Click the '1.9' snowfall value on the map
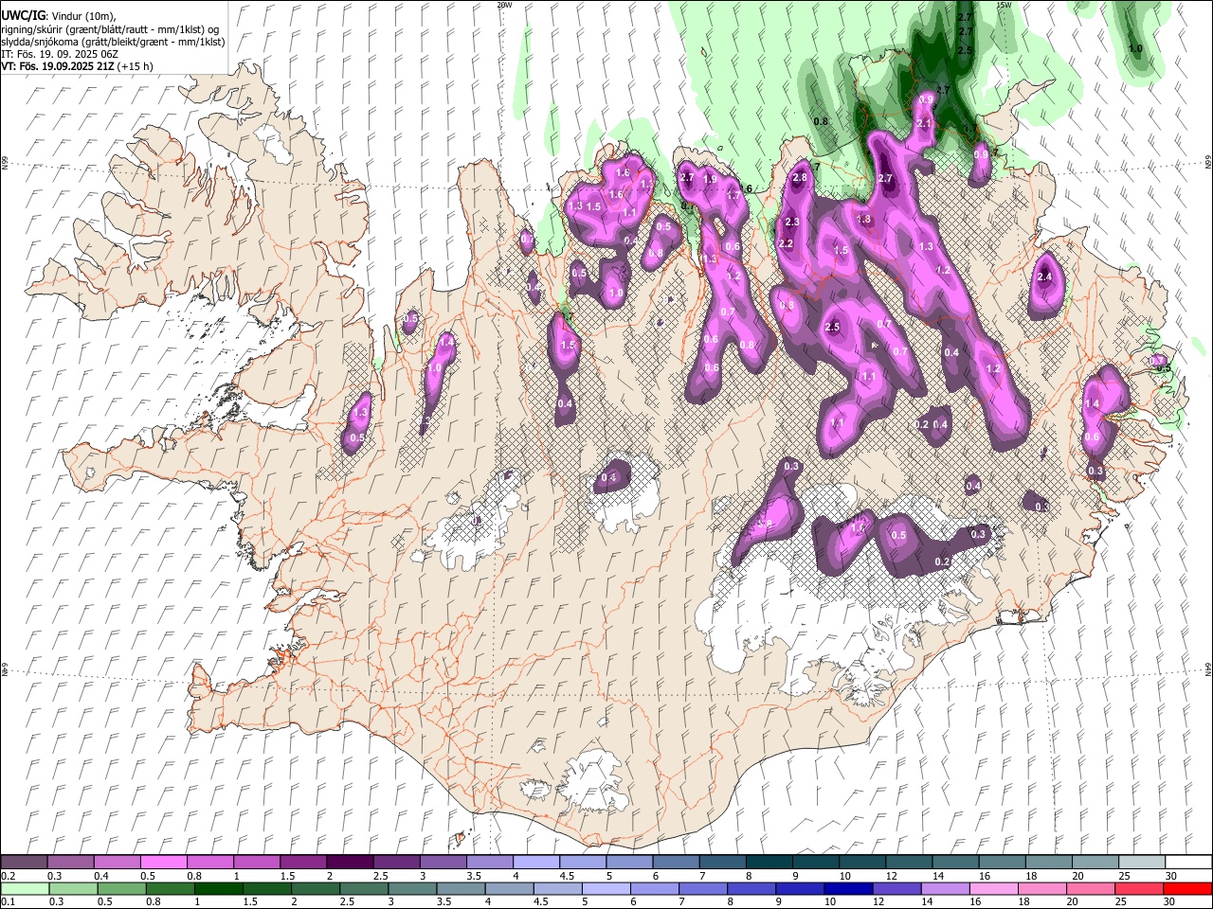Image resolution: width=1213 pixels, height=909 pixels. 709,180
